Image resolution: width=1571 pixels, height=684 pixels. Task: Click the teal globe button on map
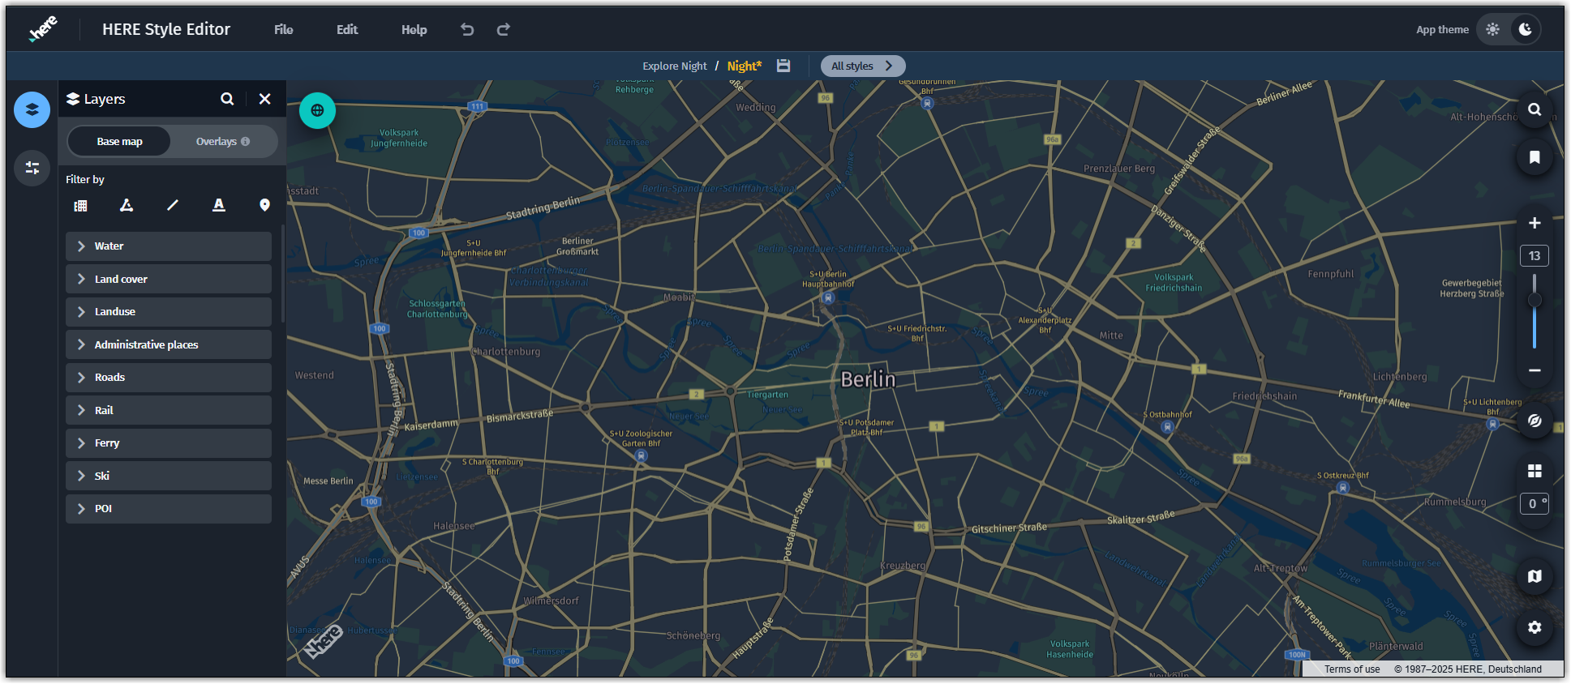pyautogui.click(x=317, y=110)
